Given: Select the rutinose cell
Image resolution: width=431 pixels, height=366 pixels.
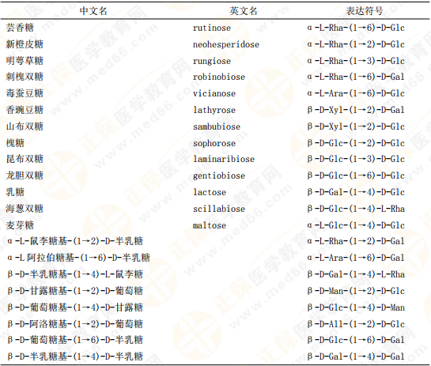Looking at the screenshot, I should pyautogui.click(x=212, y=28).
